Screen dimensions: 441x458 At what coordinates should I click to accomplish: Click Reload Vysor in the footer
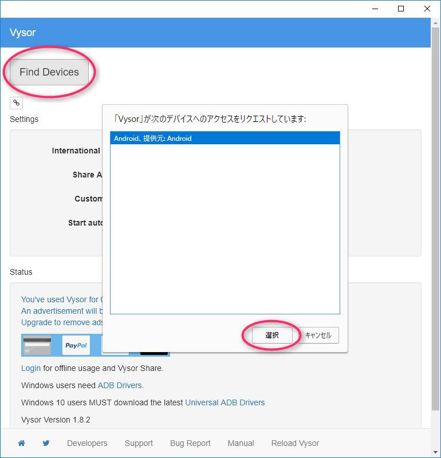tap(295, 443)
